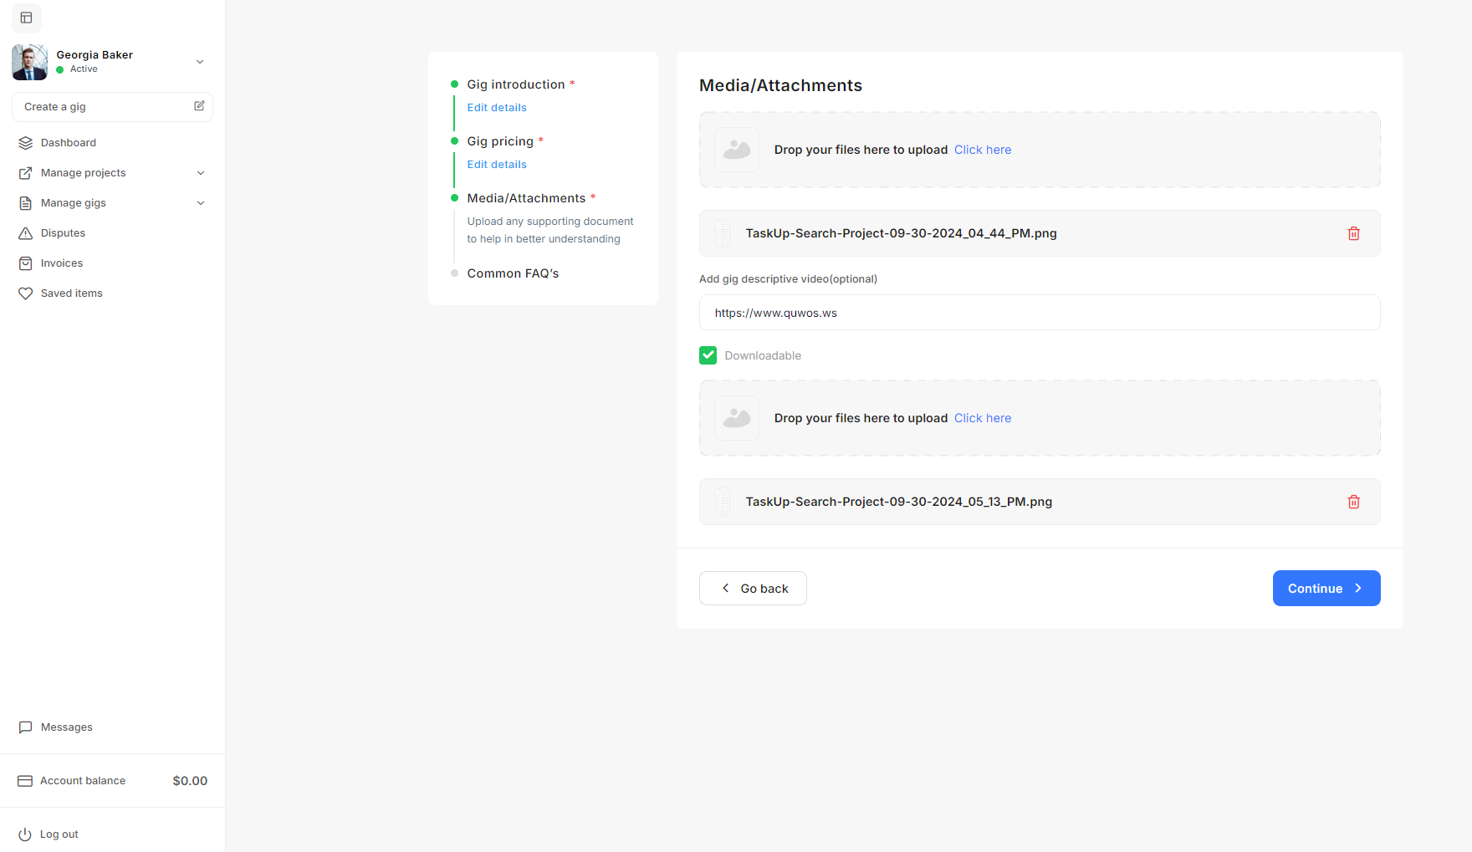Viewport: 1472px width, 852px height.
Task: Open the Dashboard menu item
Action: [69, 143]
